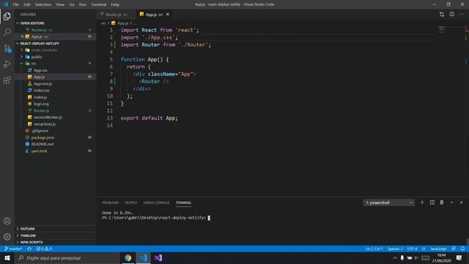
Task: Synchronize changes from status bar
Action: (x=29, y=249)
